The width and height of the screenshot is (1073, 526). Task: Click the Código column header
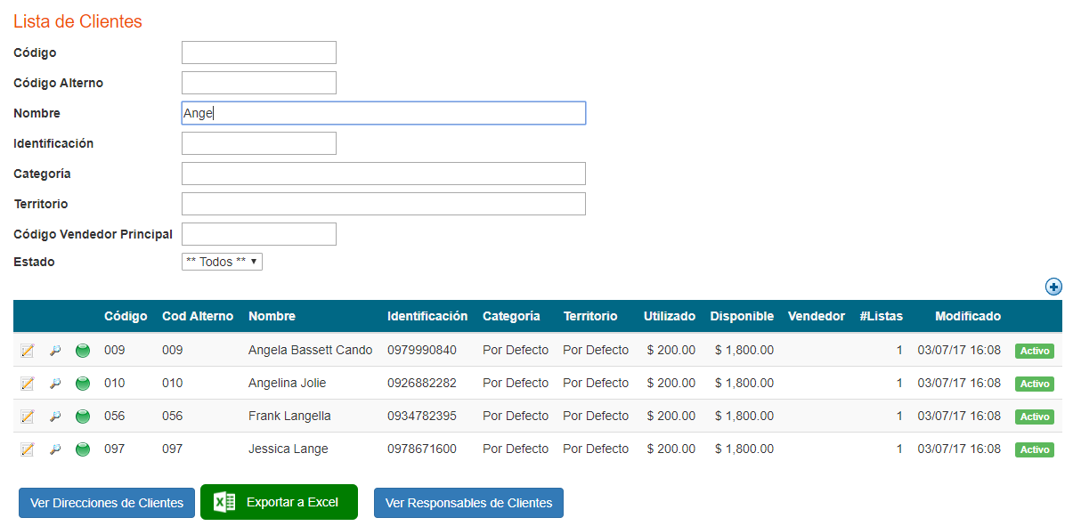[126, 316]
